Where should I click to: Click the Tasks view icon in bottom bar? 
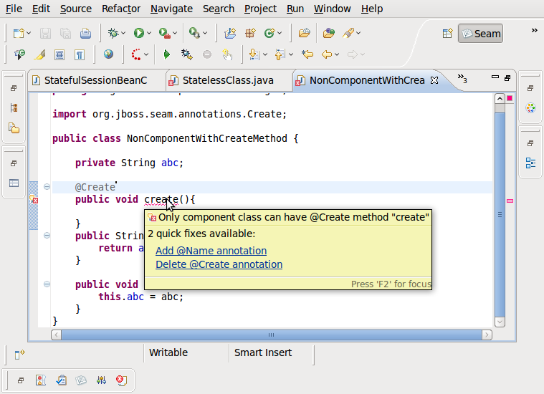click(x=62, y=380)
